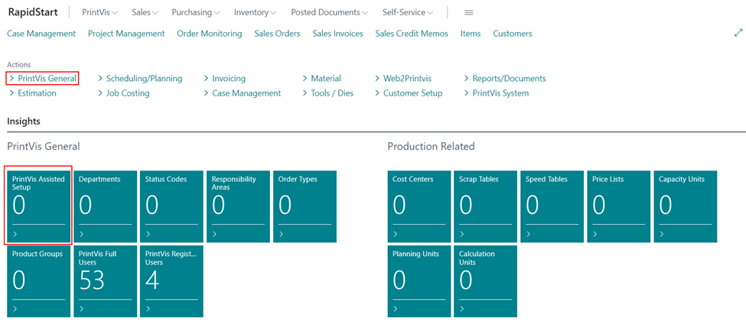
Task: Expand the Posted Documents dropdown menu
Action: click(329, 12)
